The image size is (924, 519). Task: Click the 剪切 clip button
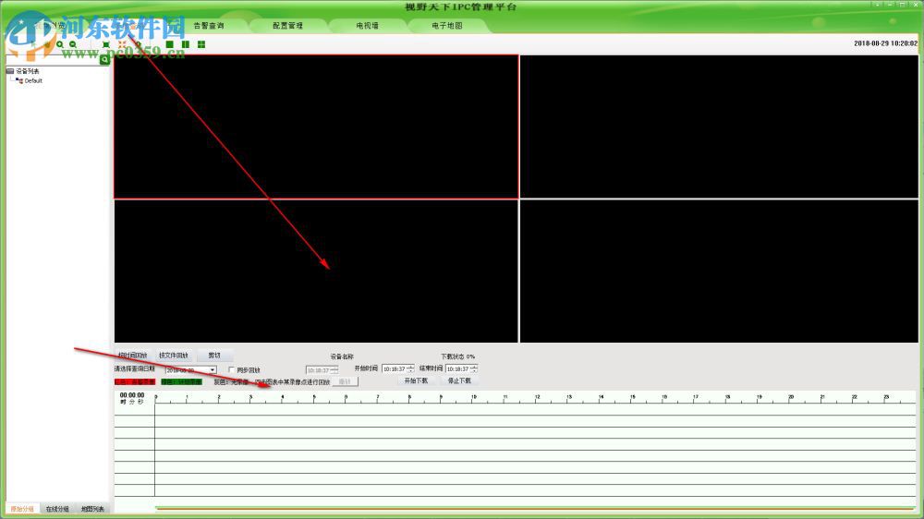214,356
